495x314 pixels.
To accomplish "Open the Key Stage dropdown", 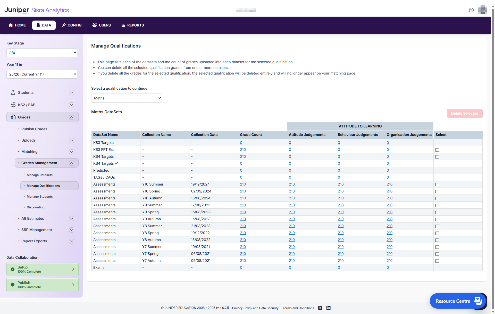I will pos(42,53).
